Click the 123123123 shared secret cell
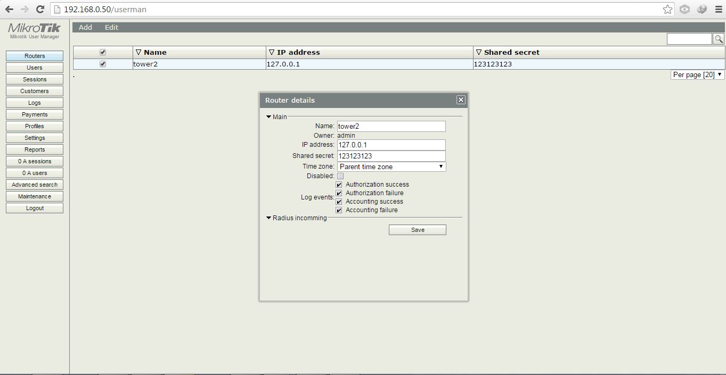 (x=599, y=64)
